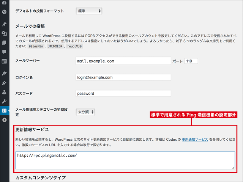The image size is (243, 182).
Task: Click the ポート label
Action: (x=177, y=61)
